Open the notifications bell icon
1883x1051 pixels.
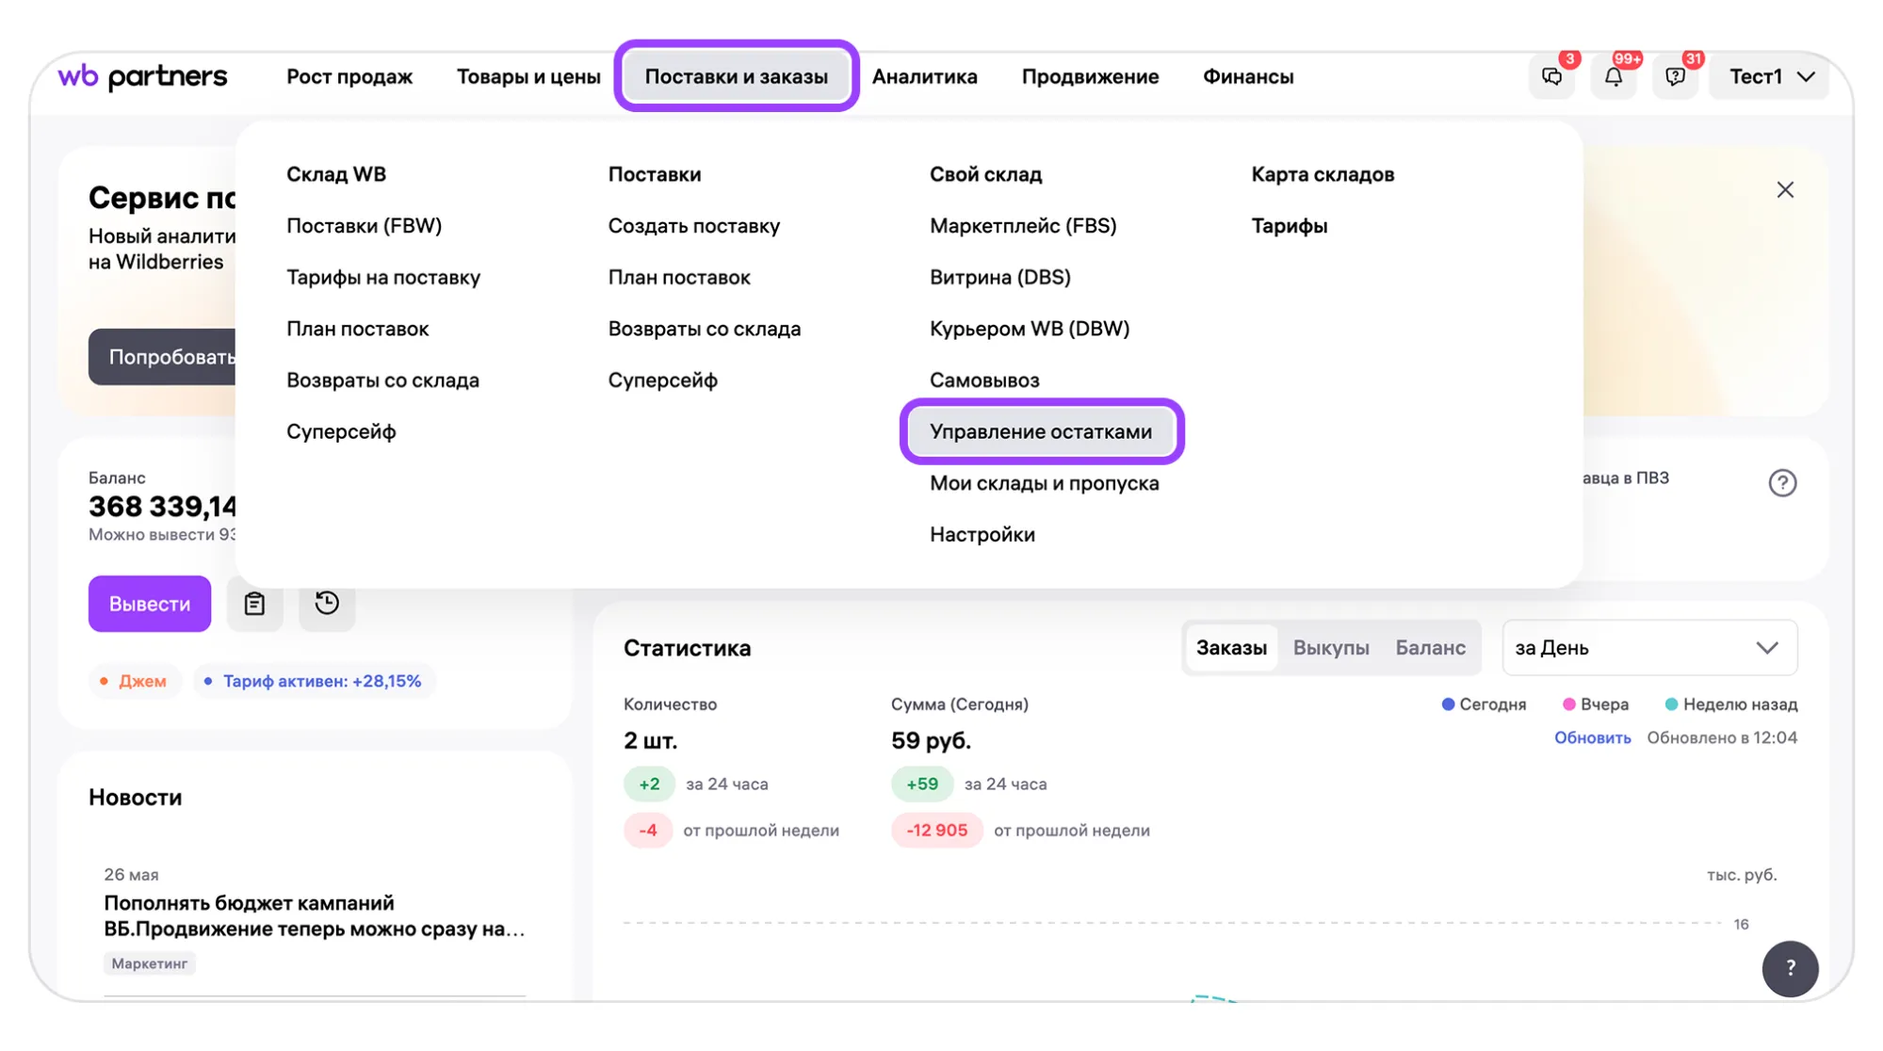point(1614,77)
